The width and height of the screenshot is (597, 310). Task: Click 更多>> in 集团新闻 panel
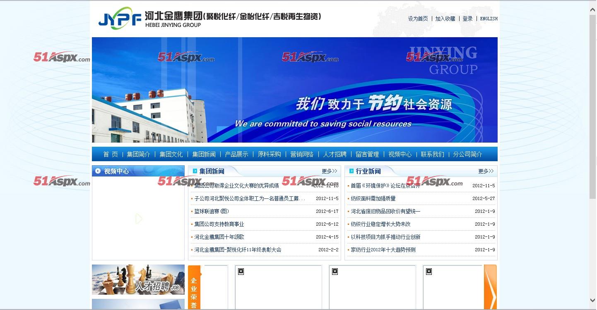330,171
